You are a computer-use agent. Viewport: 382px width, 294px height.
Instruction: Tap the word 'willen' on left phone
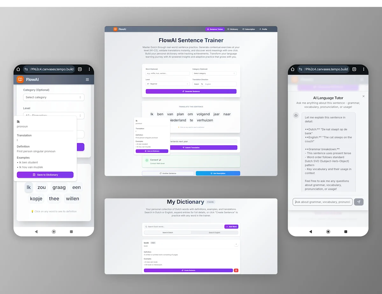coord(73,198)
